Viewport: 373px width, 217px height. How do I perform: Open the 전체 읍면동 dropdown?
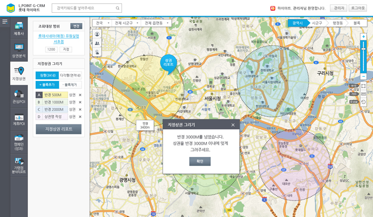(156, 23)
